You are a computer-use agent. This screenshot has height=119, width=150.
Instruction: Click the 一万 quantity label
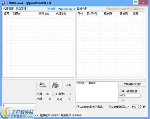121,100
